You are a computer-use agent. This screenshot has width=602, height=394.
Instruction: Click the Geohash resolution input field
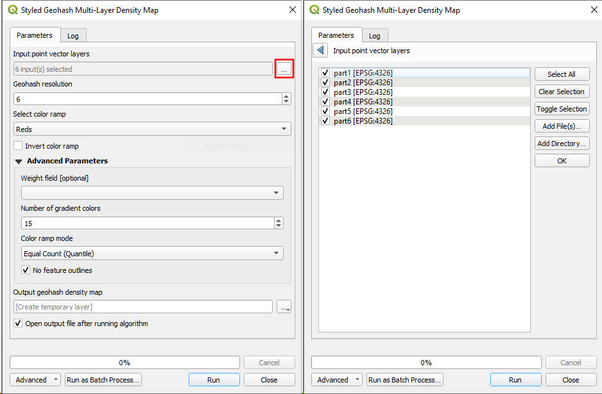tap(148, 99)
